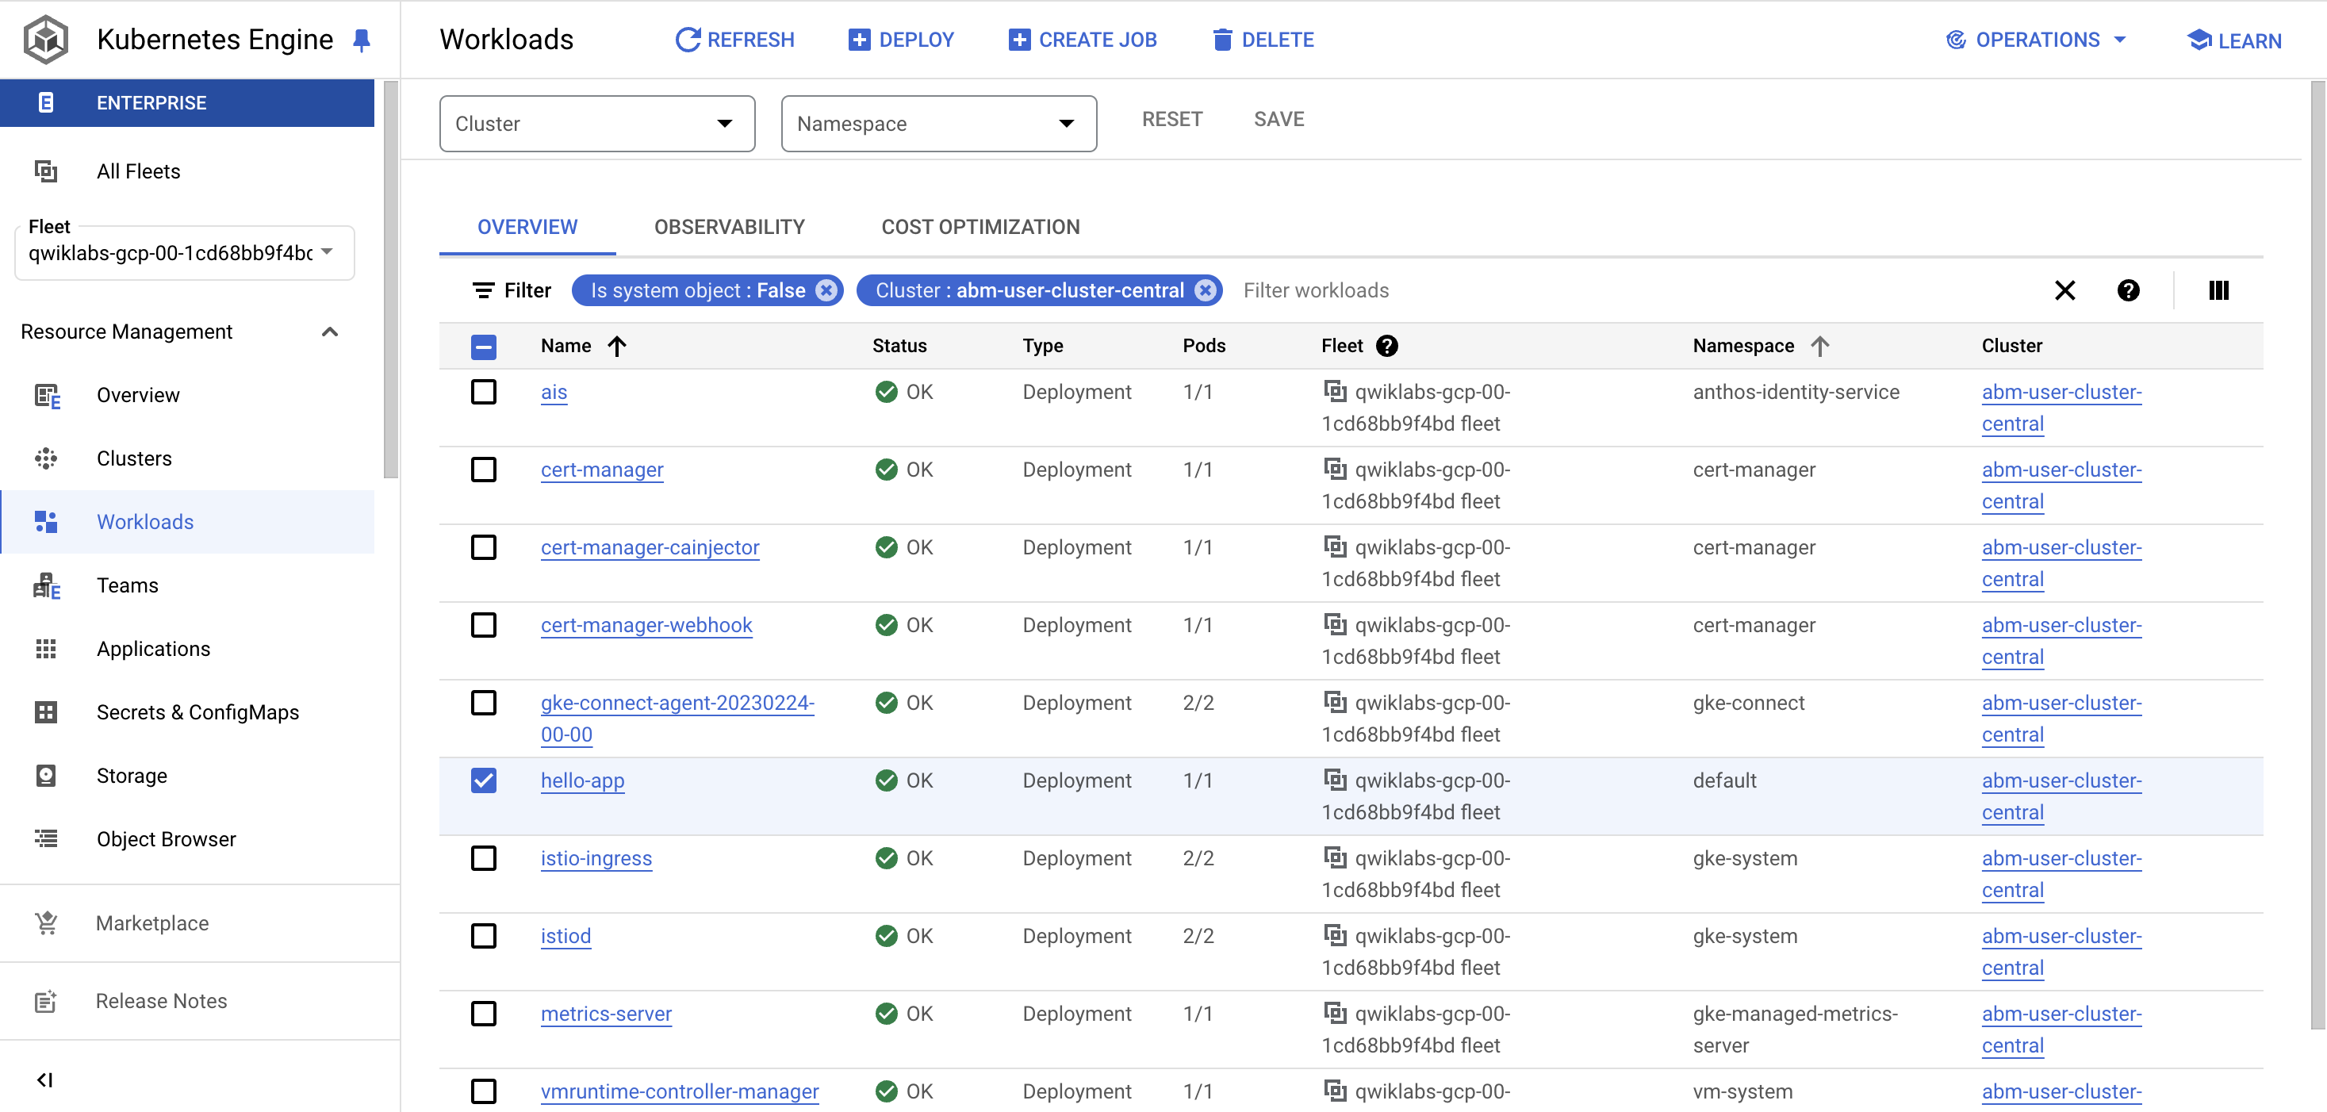Click the Filter icon label
2327x1112 pixels.
pos(512,290)
